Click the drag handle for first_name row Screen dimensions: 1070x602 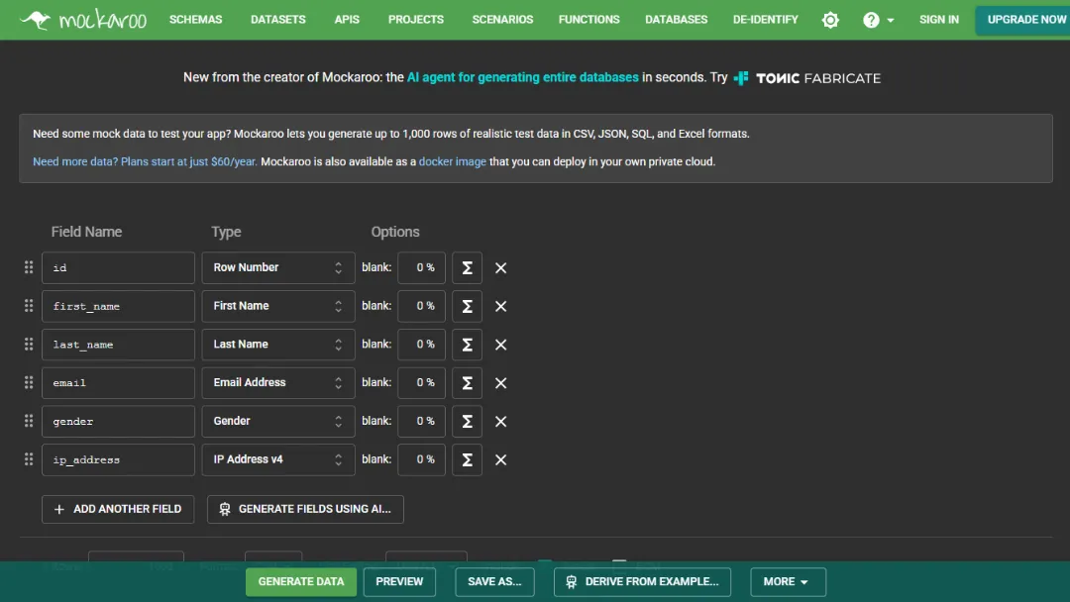[x=29, y=305]
